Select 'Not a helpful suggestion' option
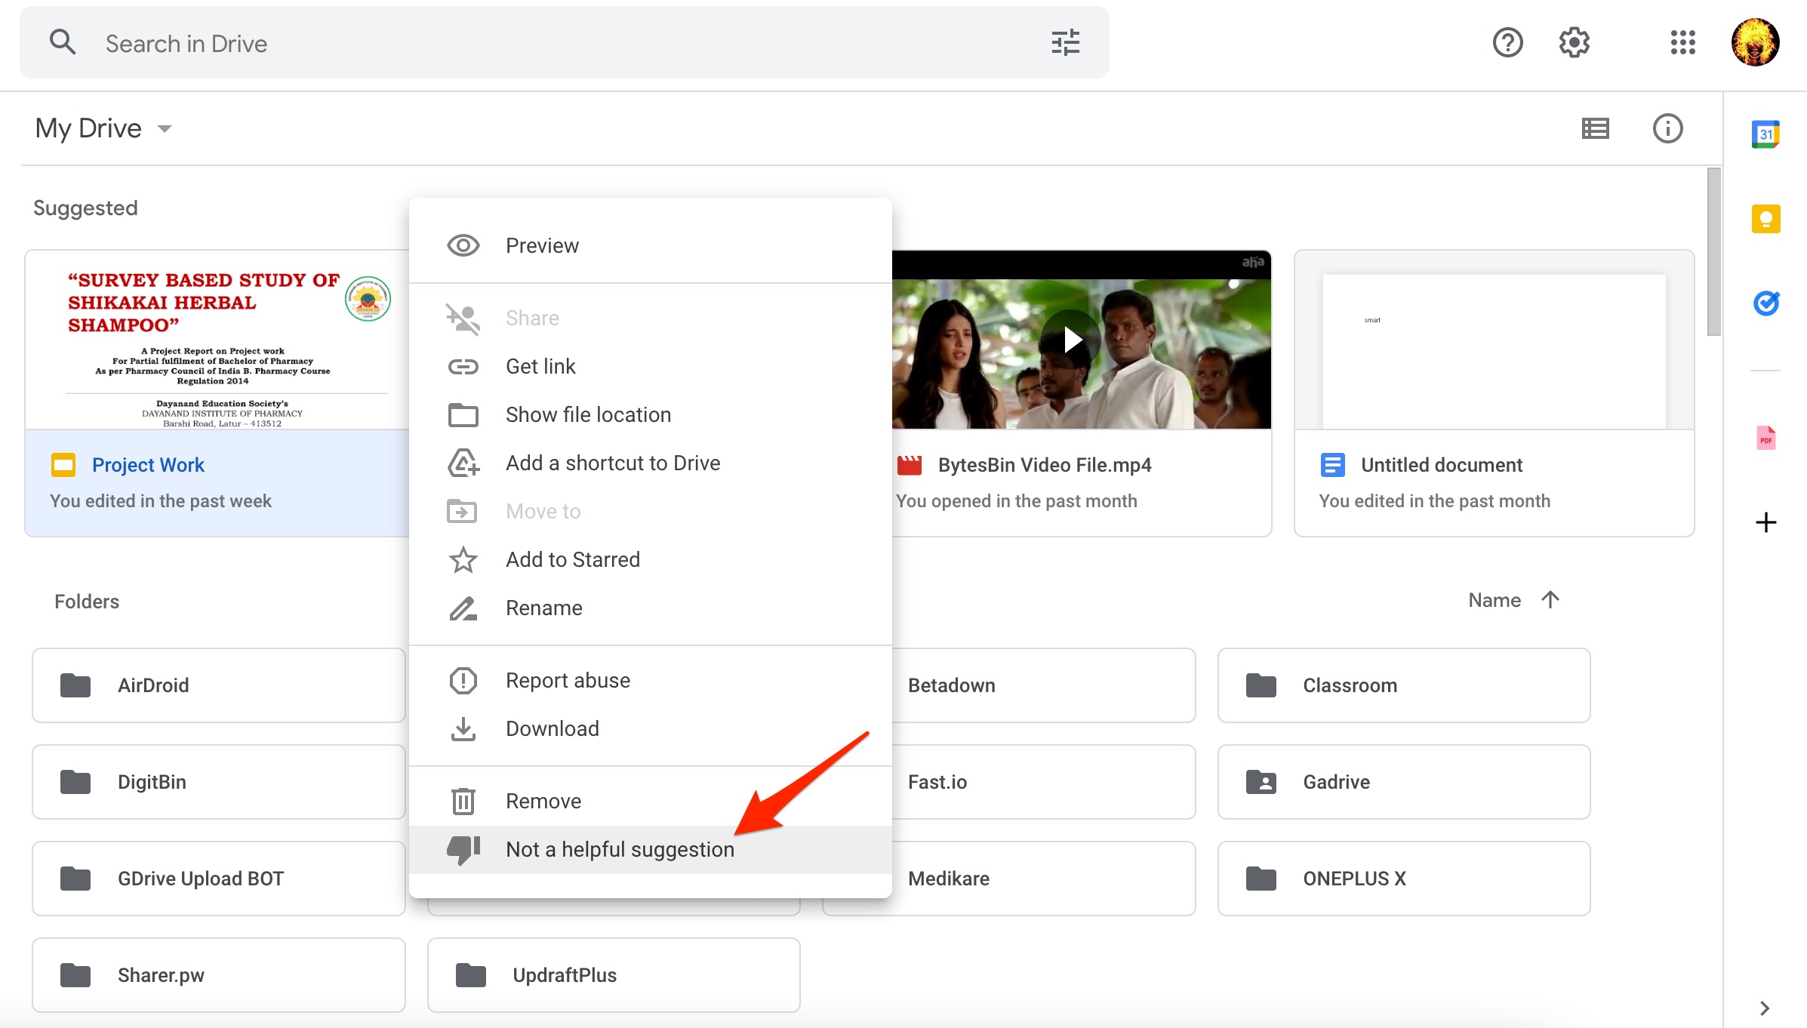This screenshot has height=1028, width=1807. coord(619,849)
